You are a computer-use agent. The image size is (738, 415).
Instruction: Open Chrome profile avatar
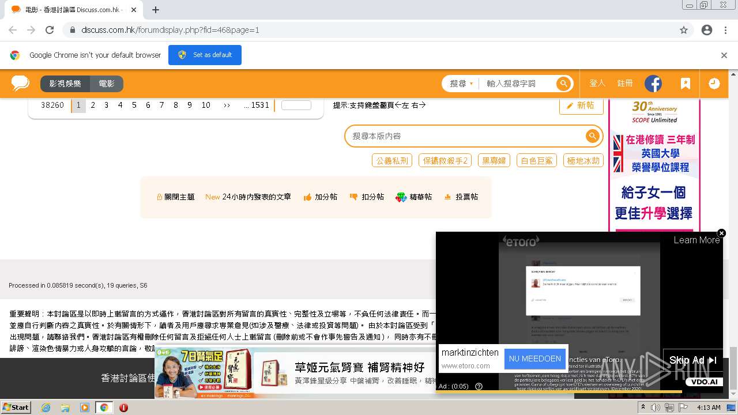click(x=707, y=30)
